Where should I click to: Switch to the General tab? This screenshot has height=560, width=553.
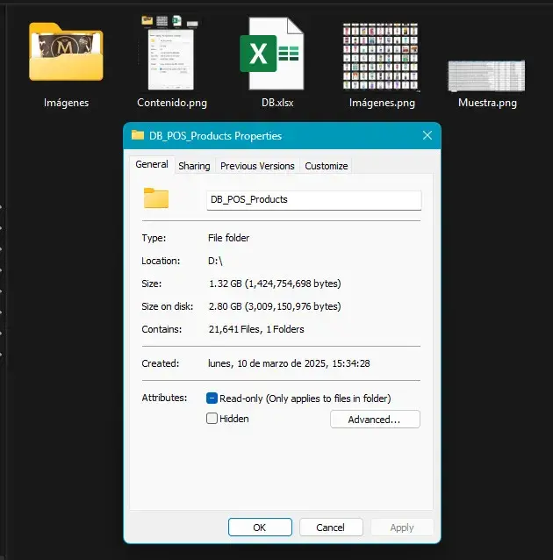pyautogui.click(x=152, y=165)
